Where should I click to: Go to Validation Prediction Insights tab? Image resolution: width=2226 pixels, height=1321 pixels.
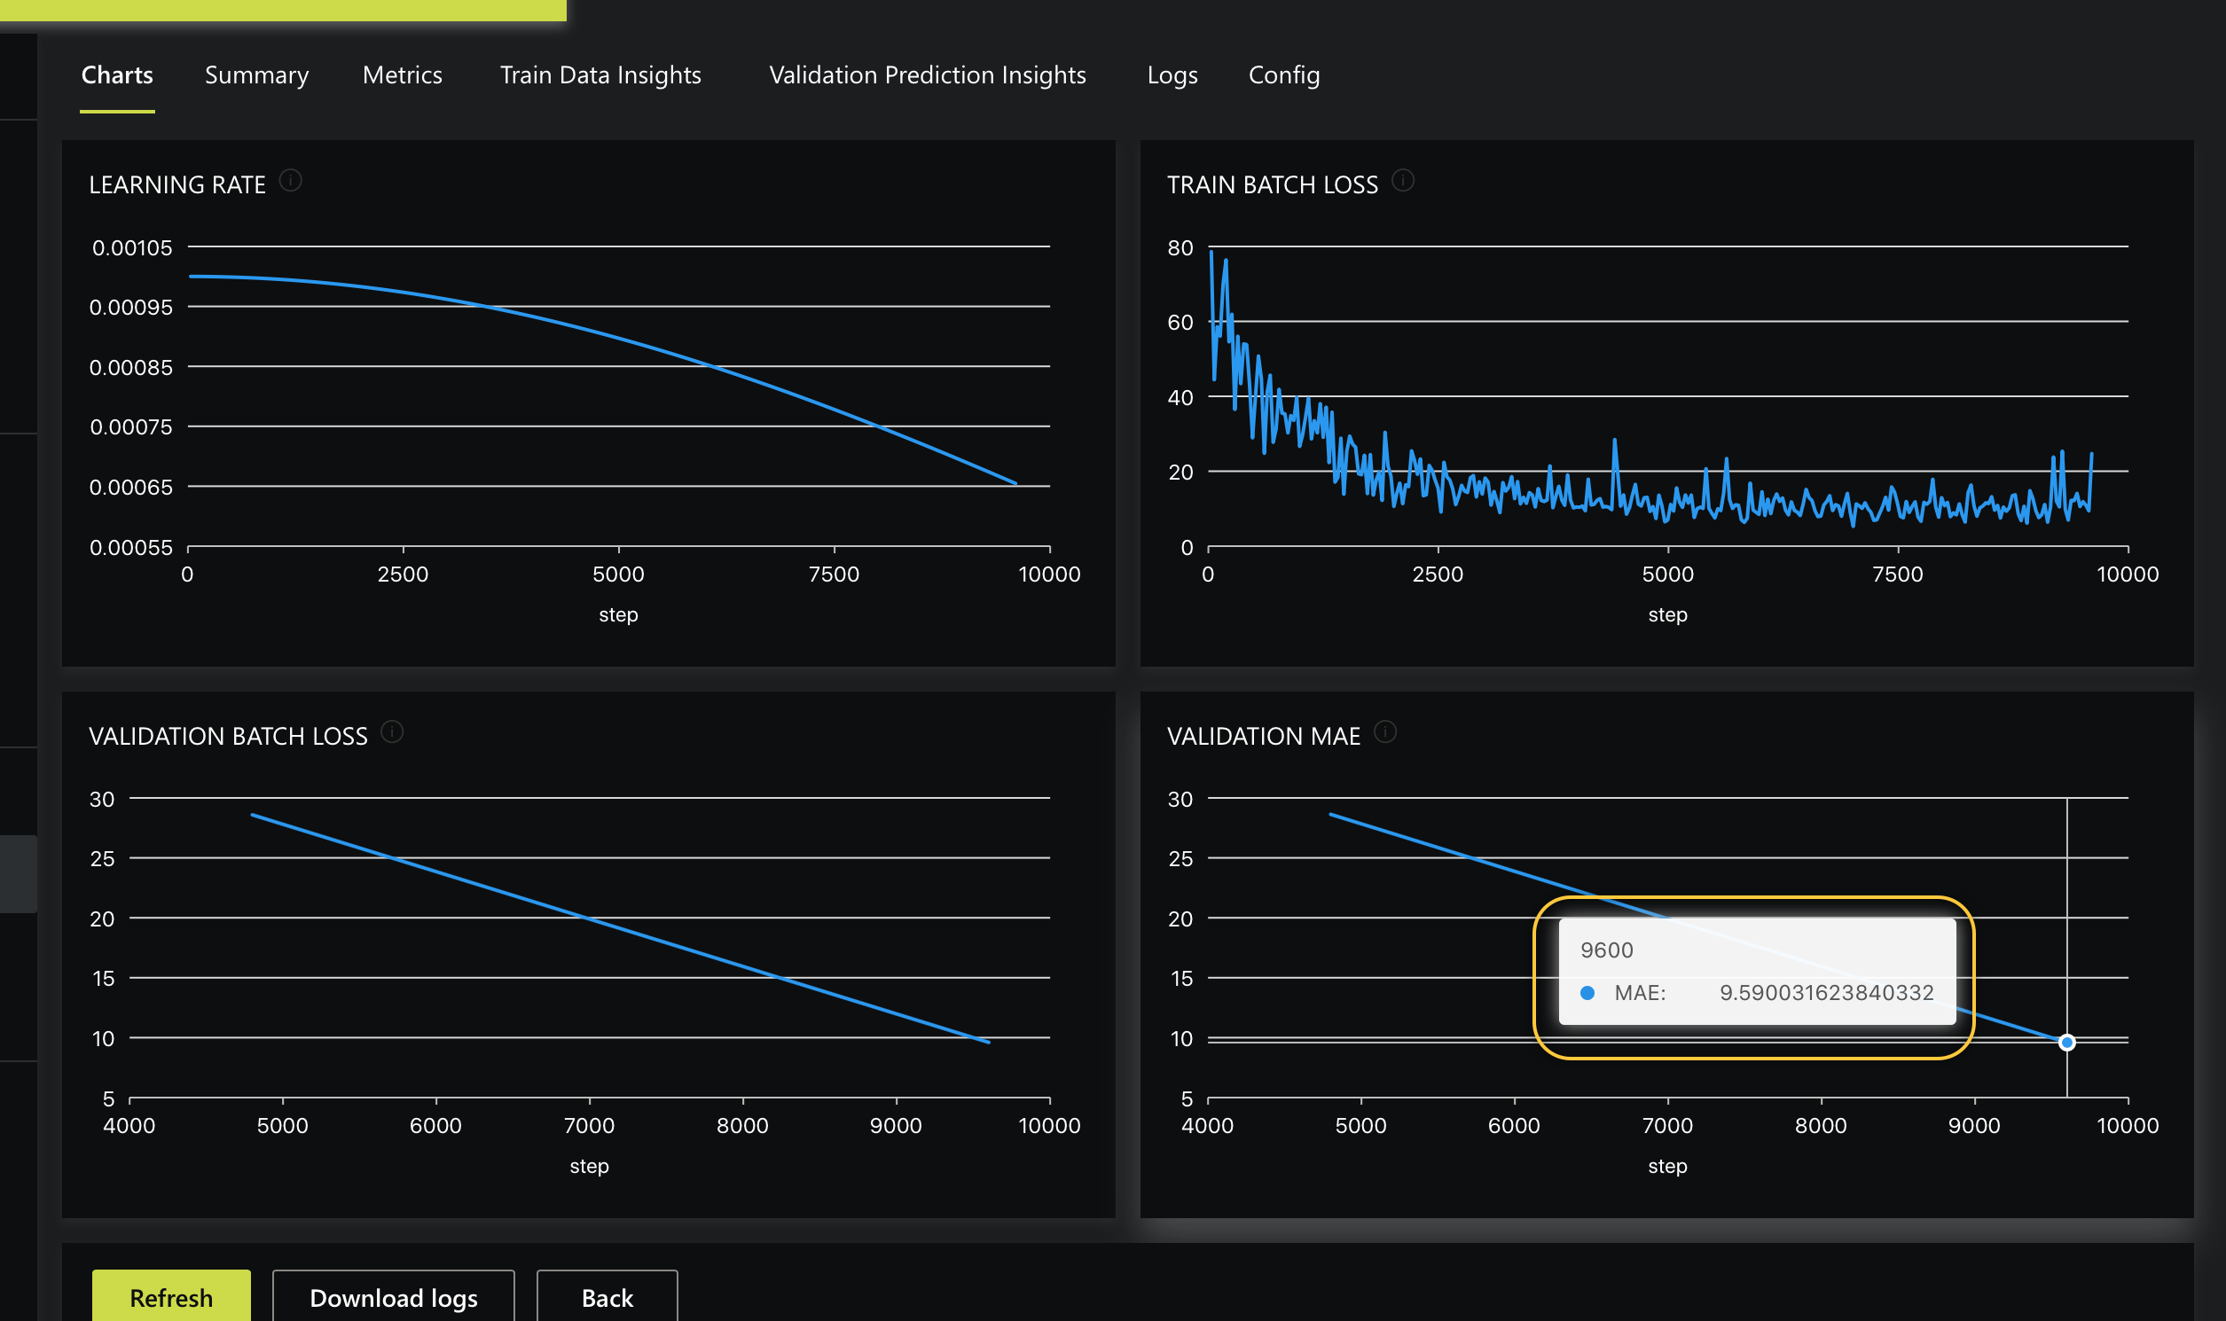[927, 74]
